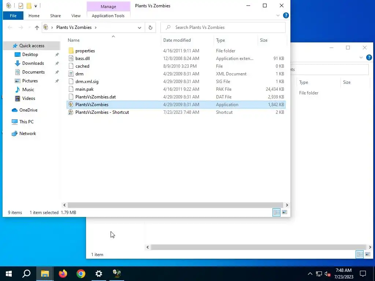Viewport: 375px width, 281px height.
Task: Open taskbar search
Action: [26, 274]
